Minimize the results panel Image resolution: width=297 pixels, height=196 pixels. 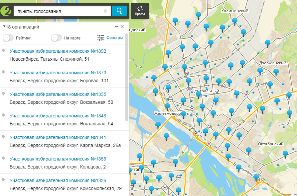[x=117, y=27]
